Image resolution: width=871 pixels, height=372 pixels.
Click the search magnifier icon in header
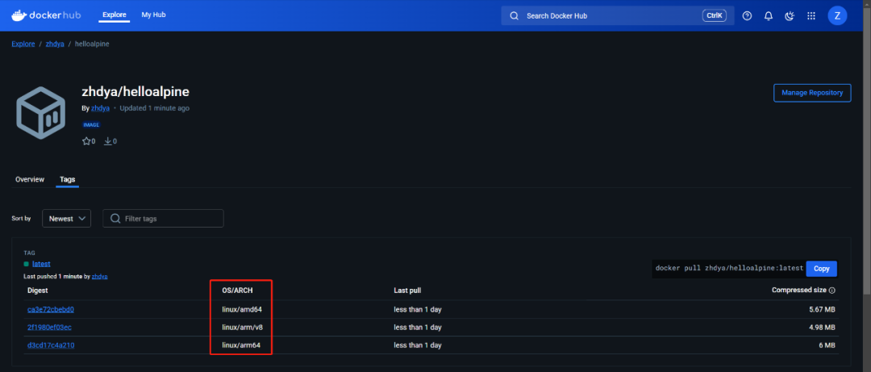coord(515,15)
